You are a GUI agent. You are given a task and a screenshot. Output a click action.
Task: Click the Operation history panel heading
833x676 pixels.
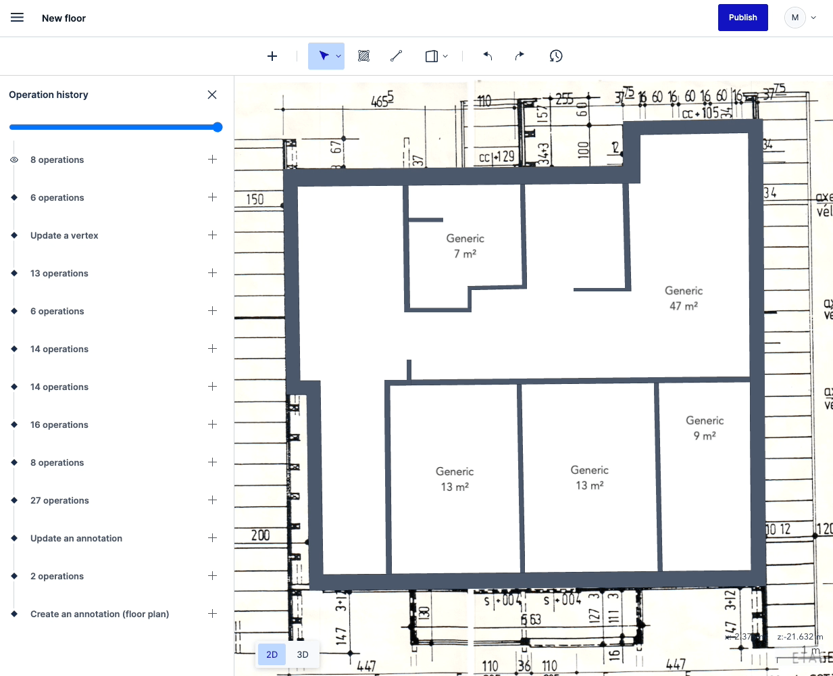(49, 95)
